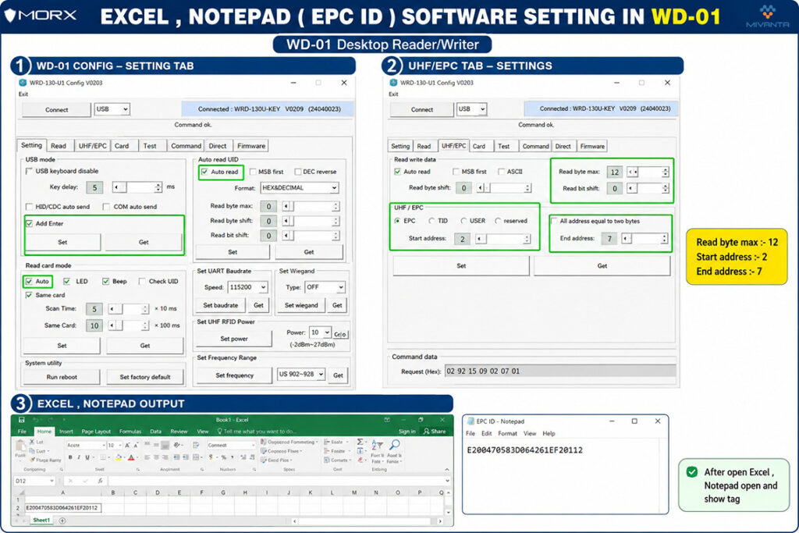Click the End address slider track
Screen dimensions: 799x533
pyautogui.click(x=645, y=239)
